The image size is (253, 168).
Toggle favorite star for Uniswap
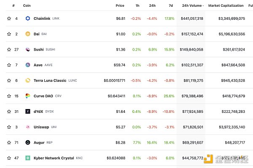tap(9, 127)
